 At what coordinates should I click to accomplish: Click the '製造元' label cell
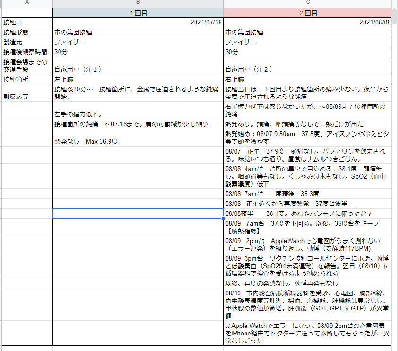27,42
